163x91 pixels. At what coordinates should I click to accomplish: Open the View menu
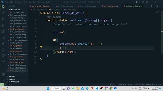click(x=25, y=2)
